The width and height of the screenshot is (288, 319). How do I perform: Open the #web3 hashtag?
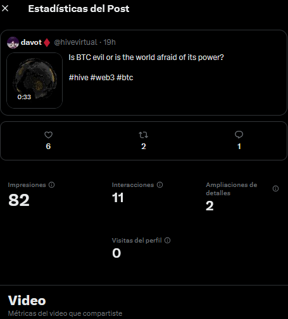pos(103,78)
